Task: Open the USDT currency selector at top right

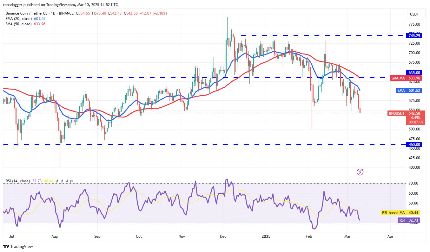Action: coord(416,14)
